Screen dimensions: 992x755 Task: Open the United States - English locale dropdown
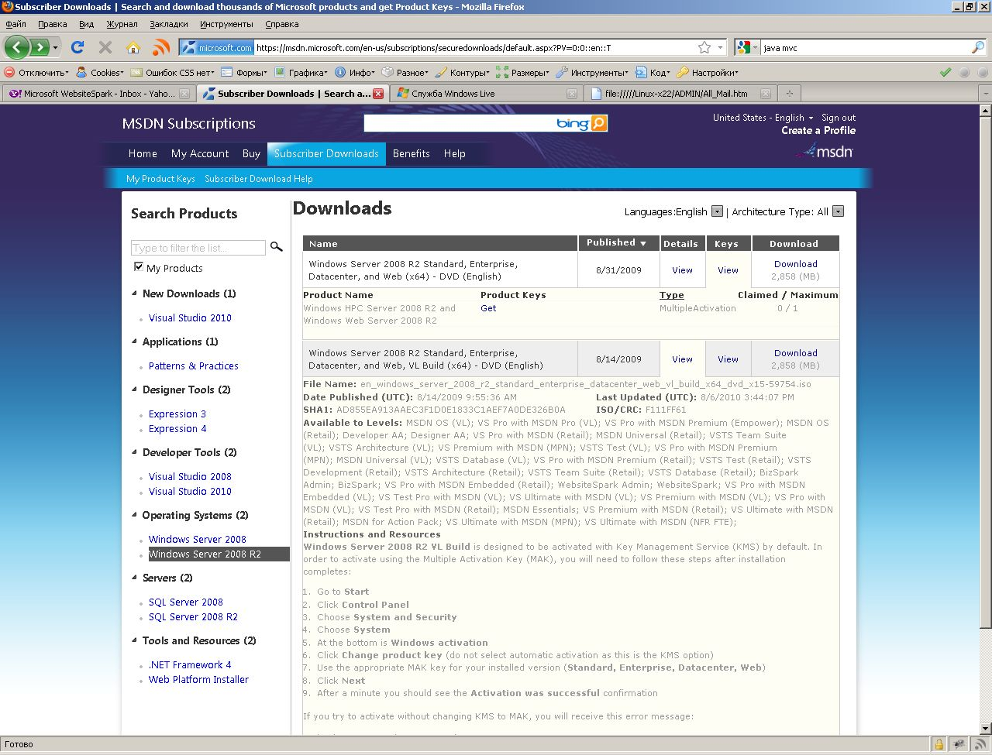(763, 118)
